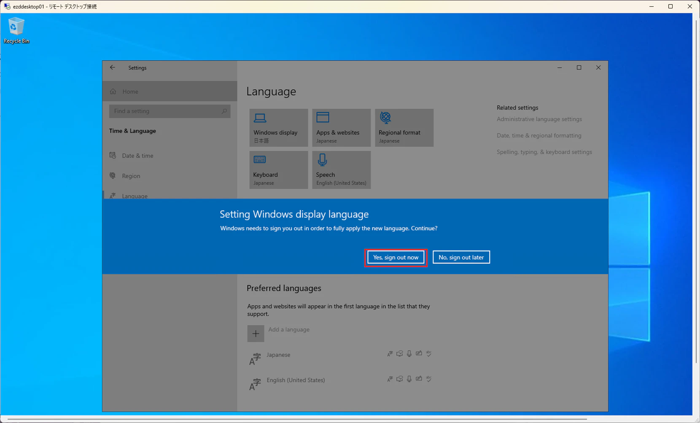Minimize the Settings window
The width and height of the screenshot is (700, 423).
[x=560, y=67]
